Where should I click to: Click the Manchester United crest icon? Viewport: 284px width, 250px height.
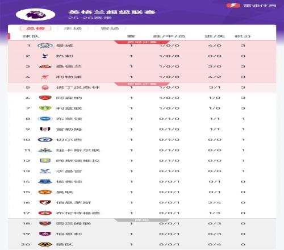coord(45,192)
